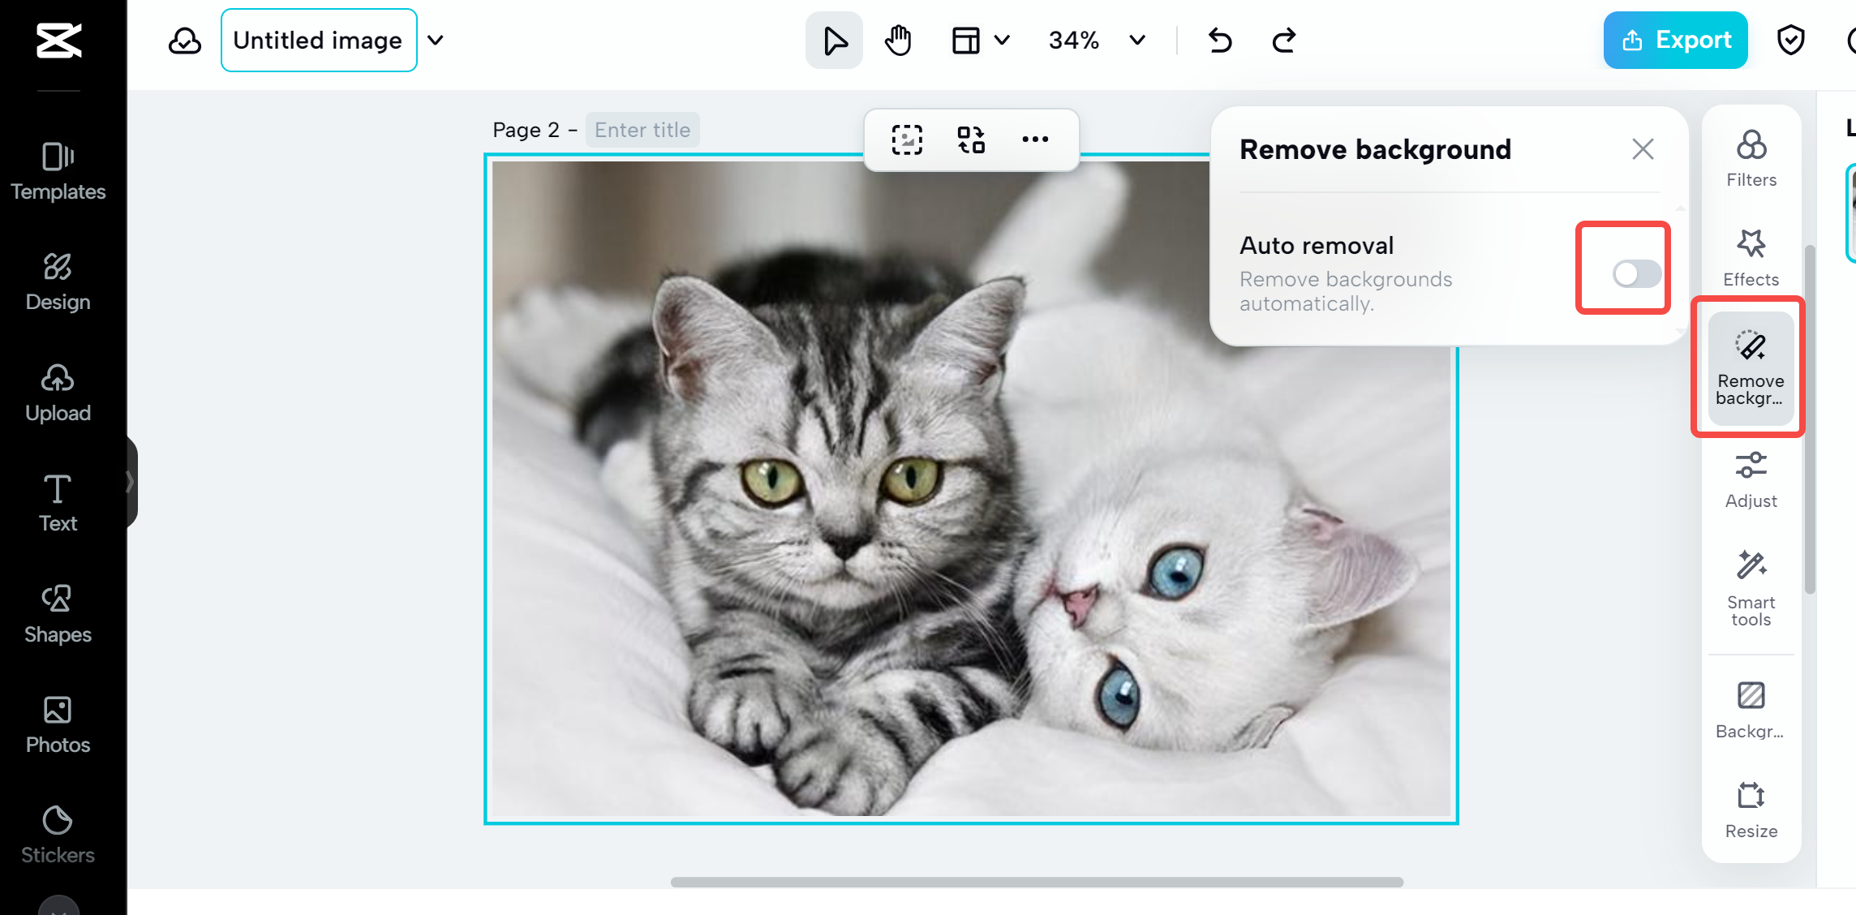Select the cursor selection tool
Image resolution: width=1856 pixels, height=915 pixels.
point(833,39)
